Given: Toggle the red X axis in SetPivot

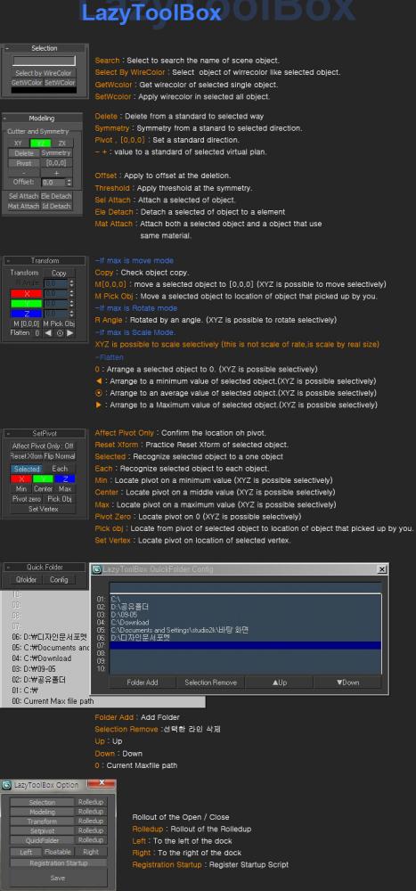Looking at the screenshot, I should 21,479.
